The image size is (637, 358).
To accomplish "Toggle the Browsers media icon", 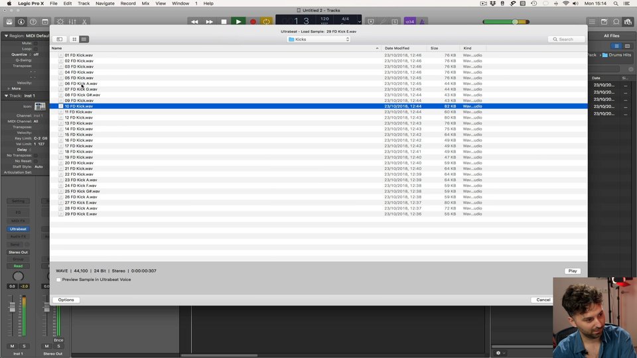I will click(628, 21).
